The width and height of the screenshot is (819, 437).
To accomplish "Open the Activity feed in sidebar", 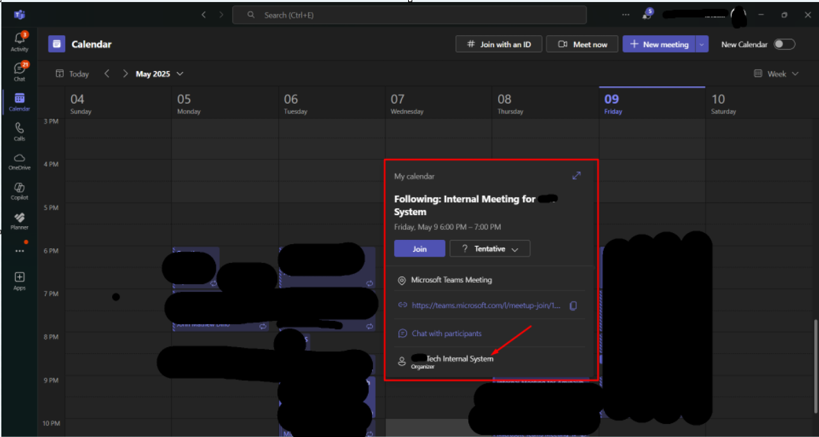I will [x=19, y=41].
